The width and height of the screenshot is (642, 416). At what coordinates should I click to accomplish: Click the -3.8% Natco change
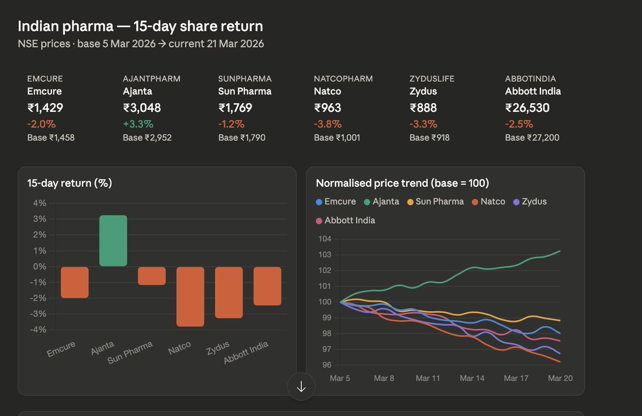[327, 124]
